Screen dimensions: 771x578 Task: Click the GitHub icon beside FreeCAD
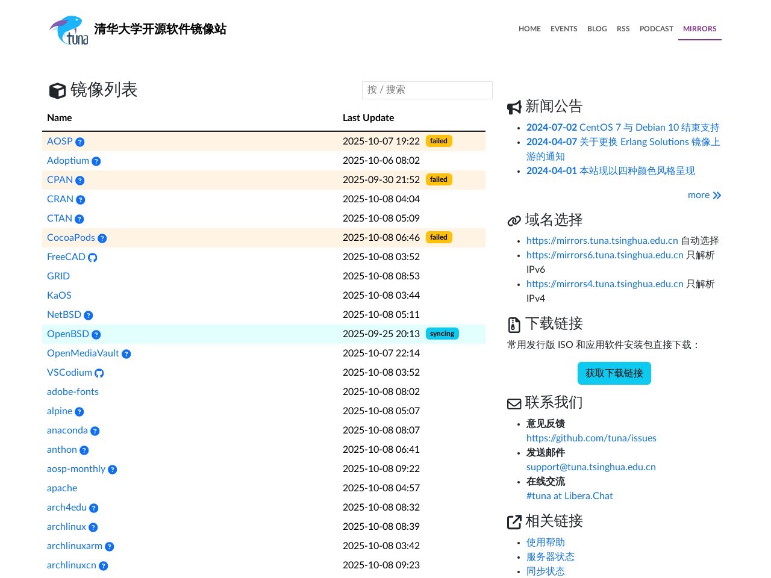click(x=93, y=258)
